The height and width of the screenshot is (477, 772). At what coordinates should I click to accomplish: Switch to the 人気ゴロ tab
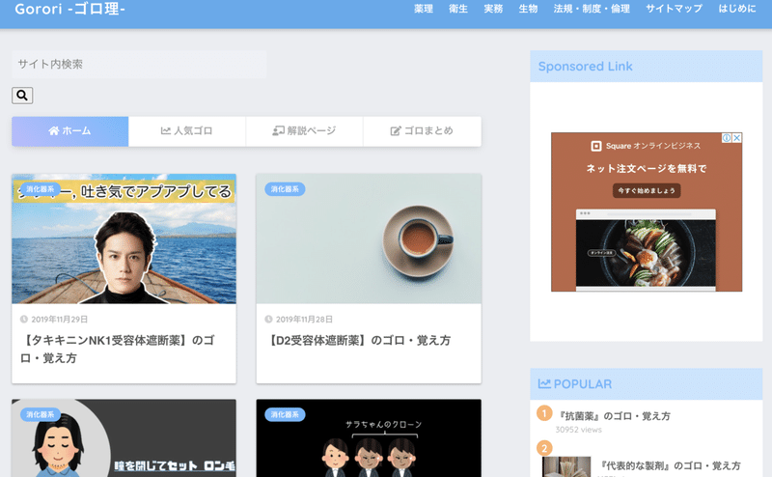click(x=187, y=131)
